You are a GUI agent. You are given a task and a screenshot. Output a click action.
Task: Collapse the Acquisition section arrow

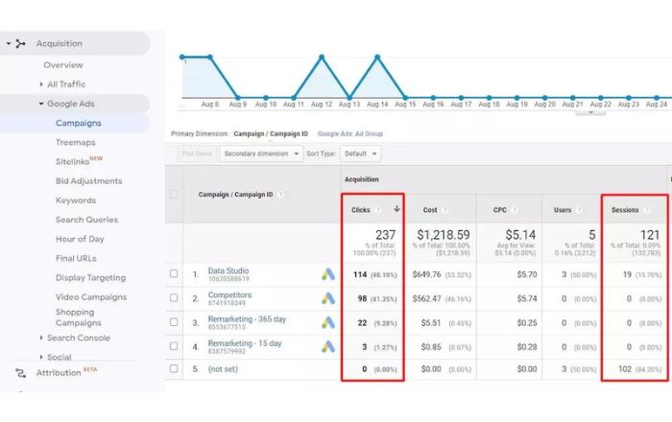tap(8, 43)
